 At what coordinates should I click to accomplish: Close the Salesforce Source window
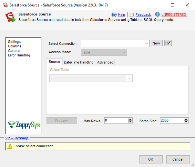coord(187,5)
